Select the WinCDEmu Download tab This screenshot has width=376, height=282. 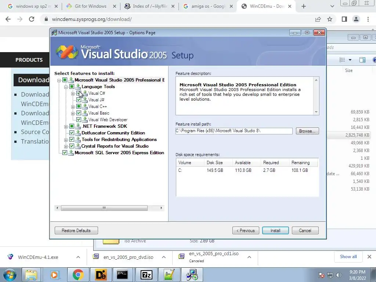(267, 6)
